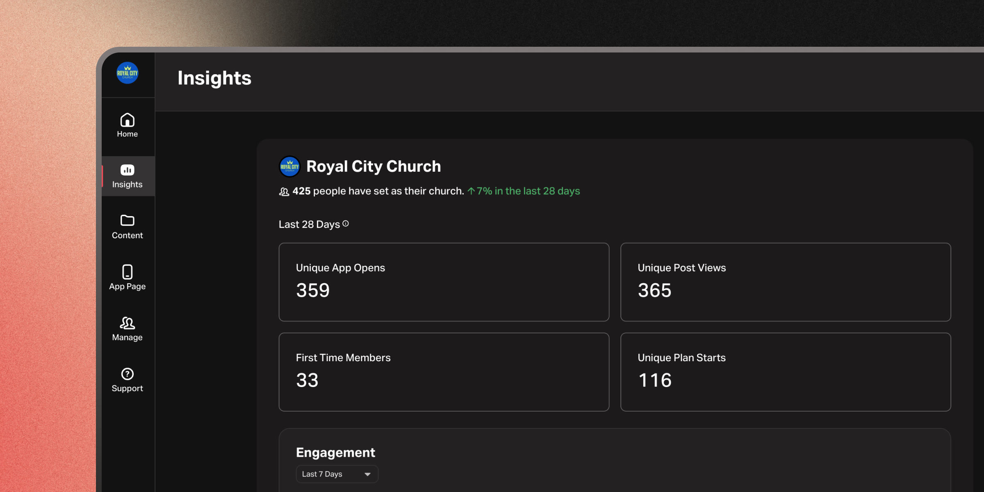
Task: Click the App Page phone icon
Action: tap(128, 271)
